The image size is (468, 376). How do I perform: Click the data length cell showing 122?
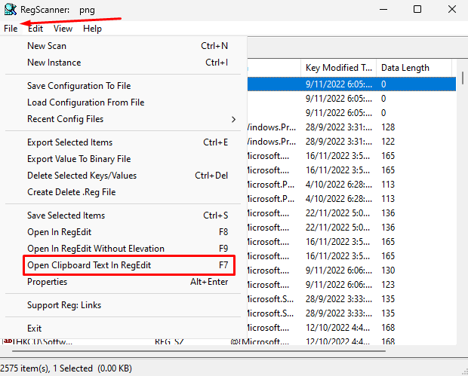coord(388,142)
